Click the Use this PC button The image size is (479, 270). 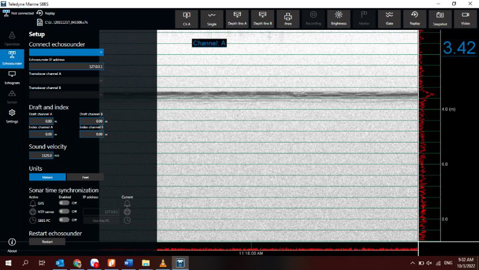pyautogui.click(x=101, y=221)
